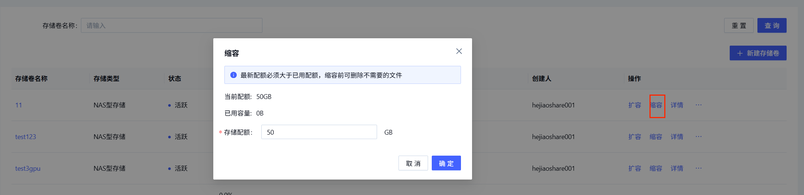Open volume link named 11
Viewport: 804px width, 195px height.
(x=18, y=105)
